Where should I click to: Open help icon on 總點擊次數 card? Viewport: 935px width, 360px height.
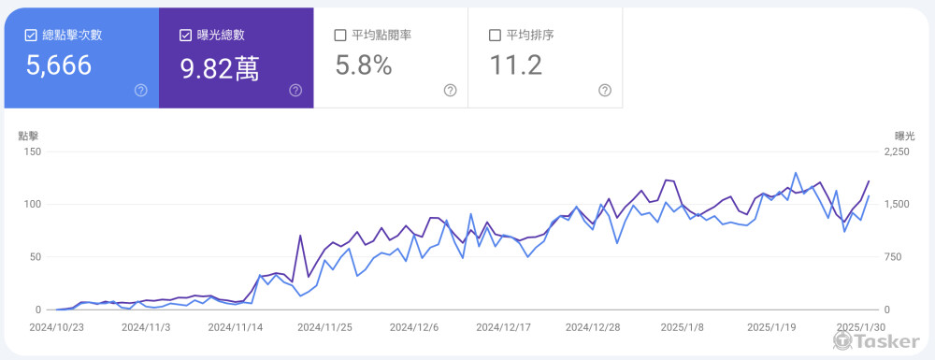pos(141,91)
